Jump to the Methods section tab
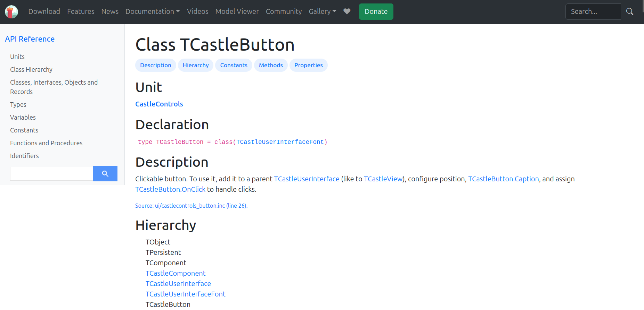The image size is (644, 310). pos(270,65)
